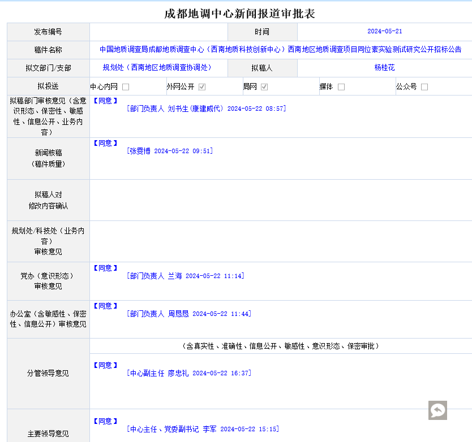Click the 刘书生(康建威代) approval signature line
This screenshot has width=472, height=442.
[x=206, y=109]
